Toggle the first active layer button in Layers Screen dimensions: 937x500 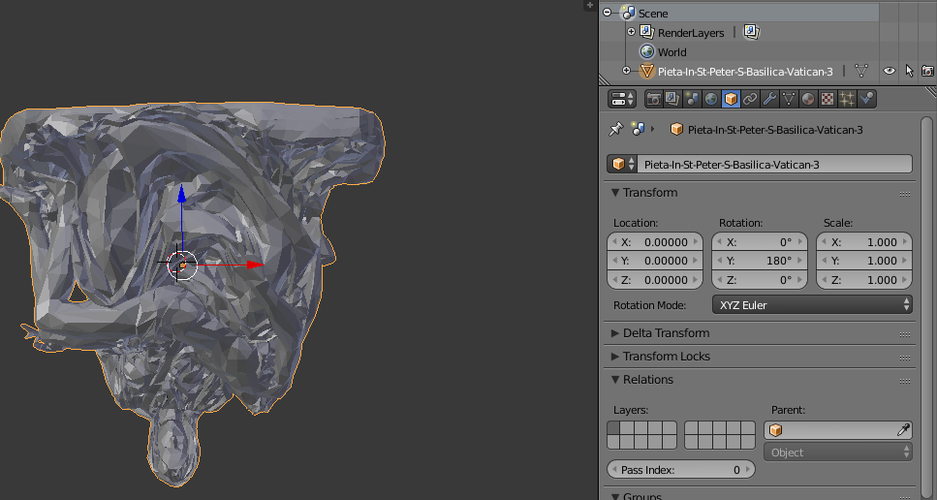613,428
